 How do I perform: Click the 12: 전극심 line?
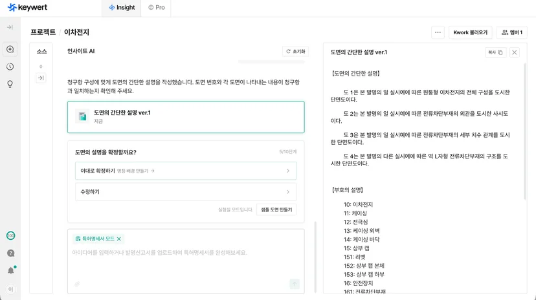click(x=355, y=222)
